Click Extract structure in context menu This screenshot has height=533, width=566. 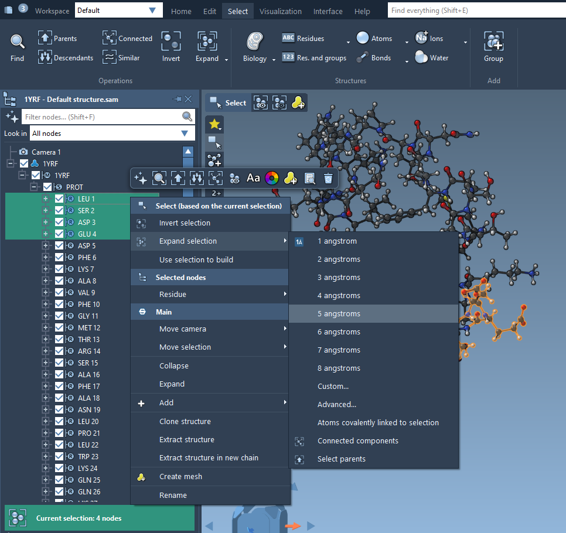coord(187,439)
